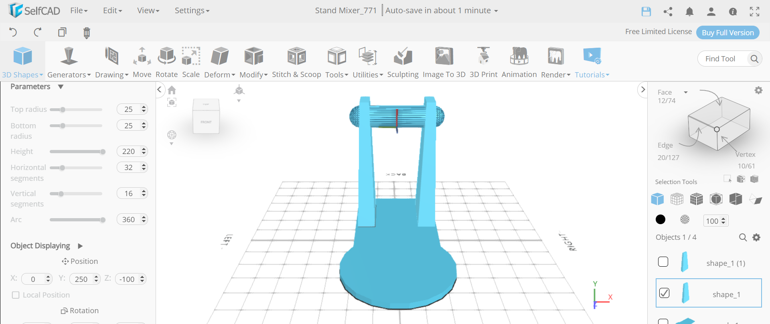Viewport: 770px width, 324px height.
Task: Toggle the Edge selection mode
Action: point(665,145)
